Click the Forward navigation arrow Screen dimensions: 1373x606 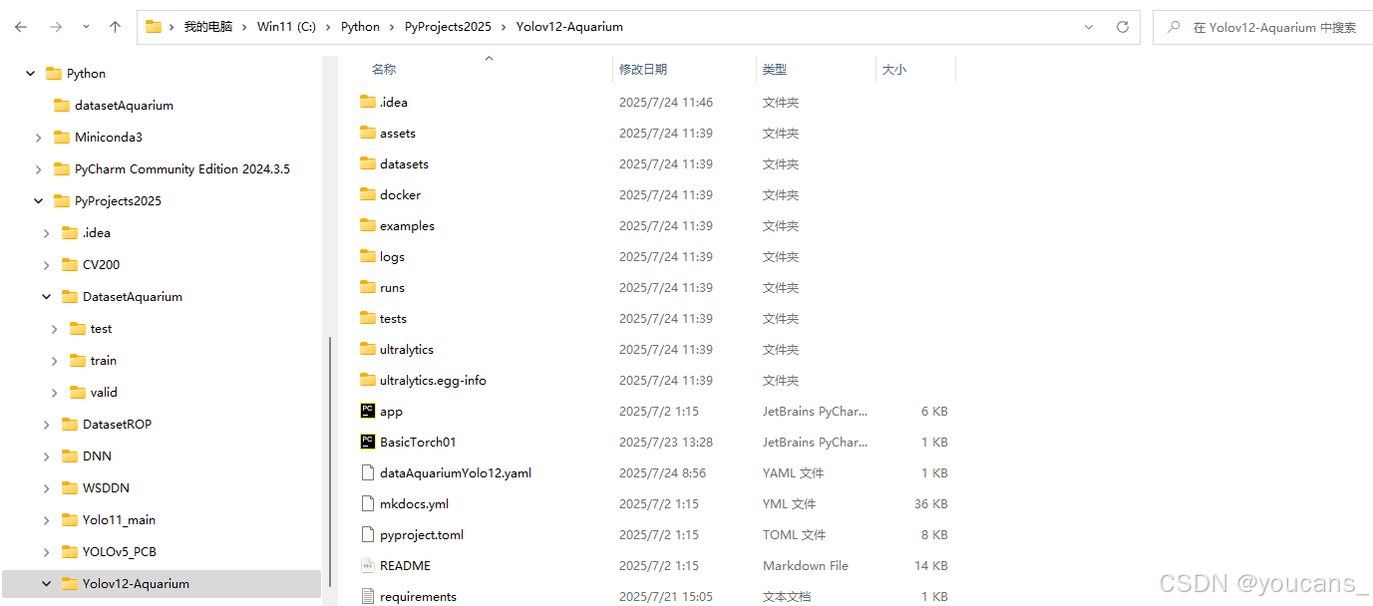click(x=56, y=28)
